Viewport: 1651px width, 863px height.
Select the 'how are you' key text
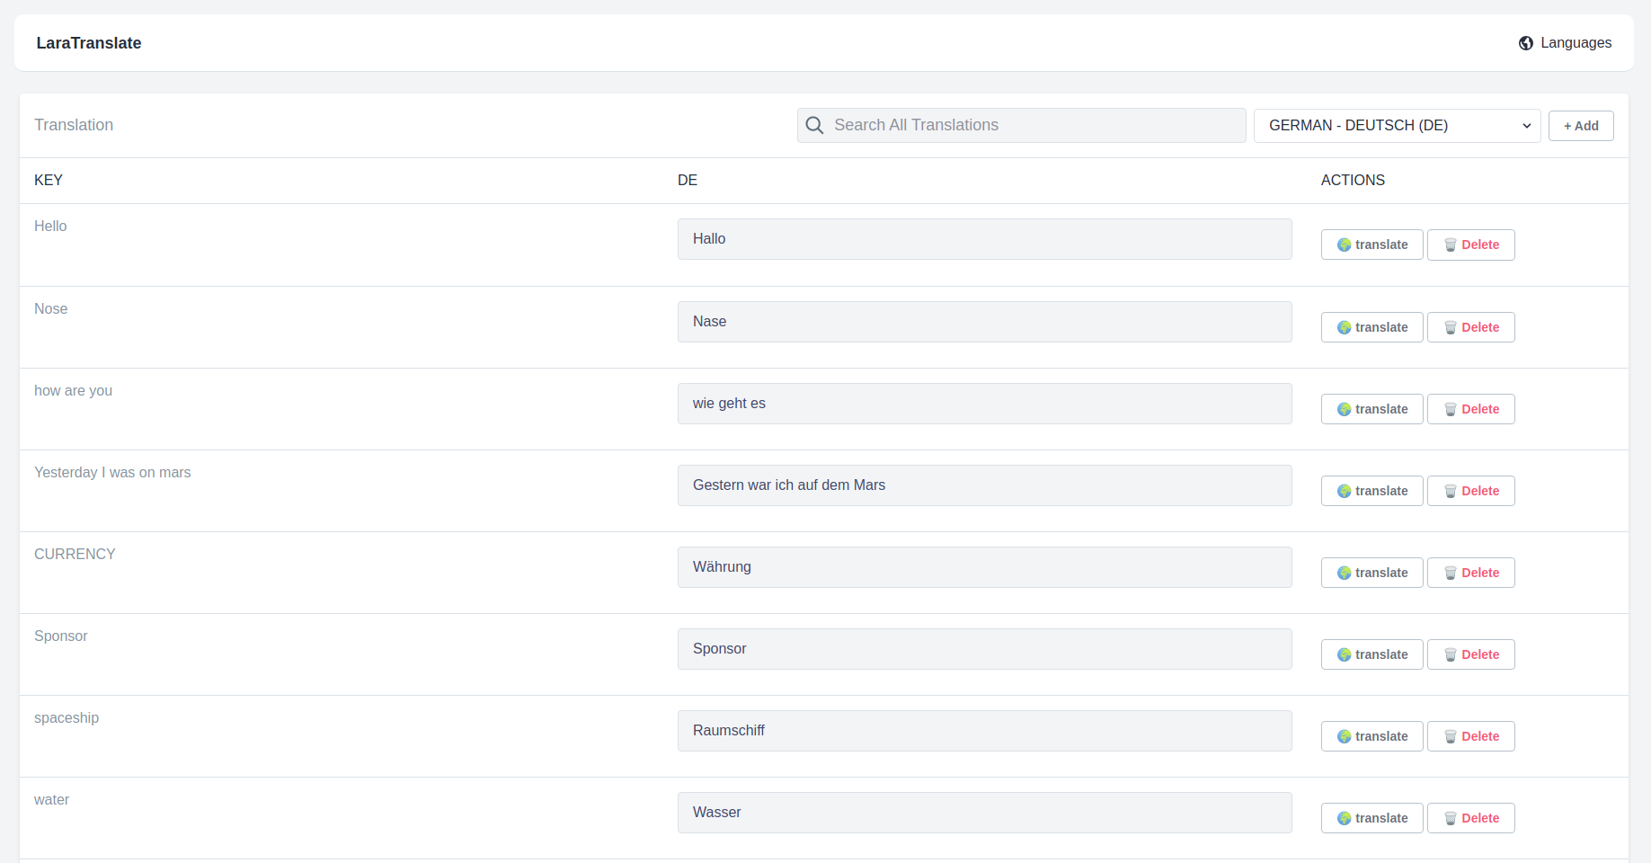click(74, 391)
